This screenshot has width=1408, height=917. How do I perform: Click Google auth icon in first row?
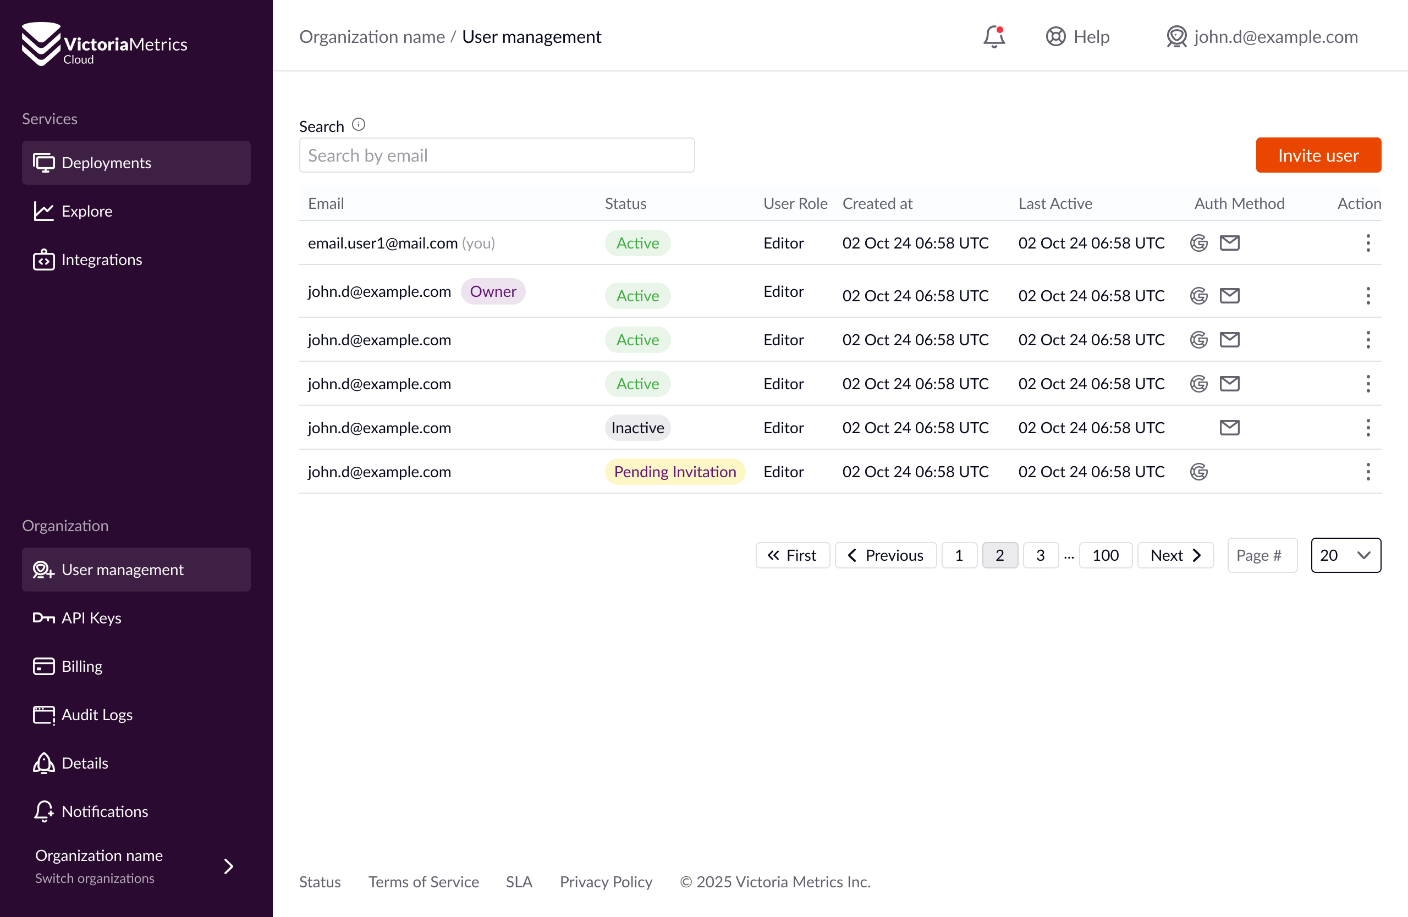(1198, 243)
